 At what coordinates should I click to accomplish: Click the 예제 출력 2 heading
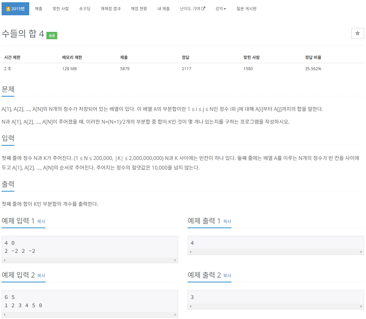(x=204, y=275)
